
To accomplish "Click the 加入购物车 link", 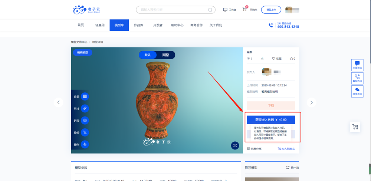I will pos(286,149).
